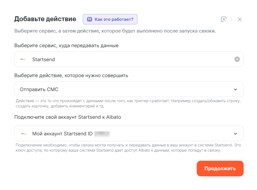
Task: Click the hint text starting "Подключение необходимо"
Action: pos(128,148)
